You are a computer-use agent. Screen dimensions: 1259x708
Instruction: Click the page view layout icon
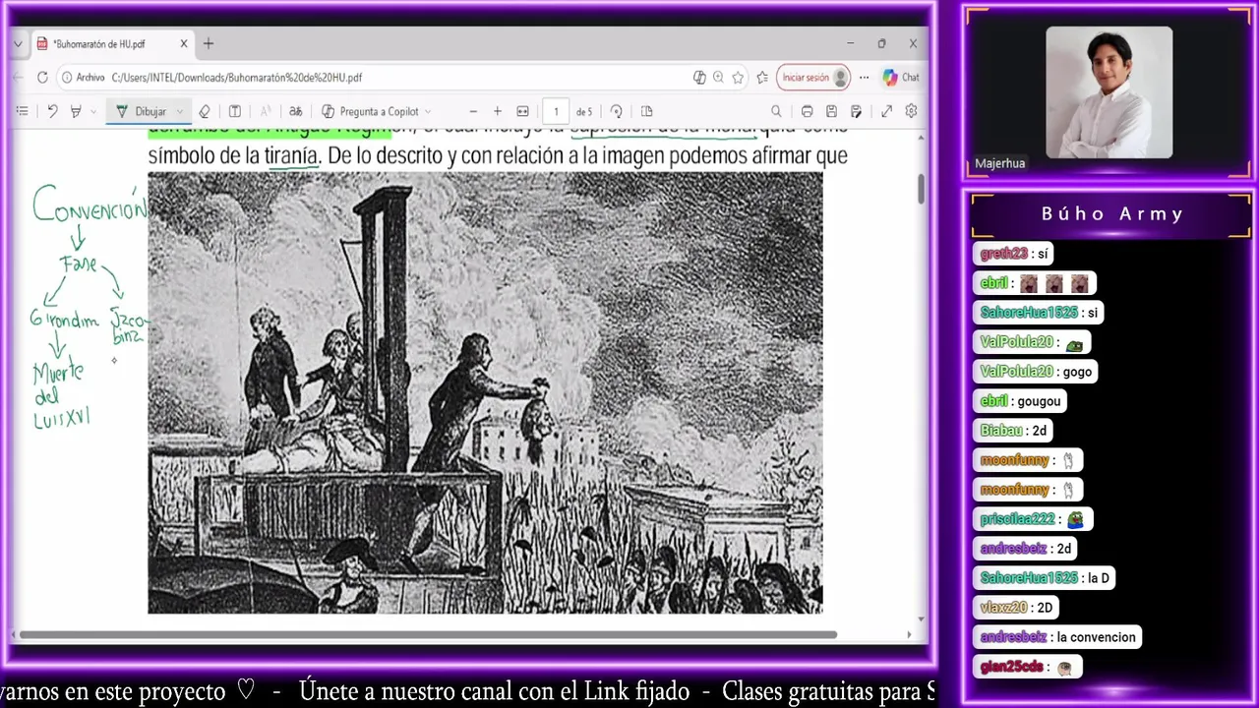[646, 111]
